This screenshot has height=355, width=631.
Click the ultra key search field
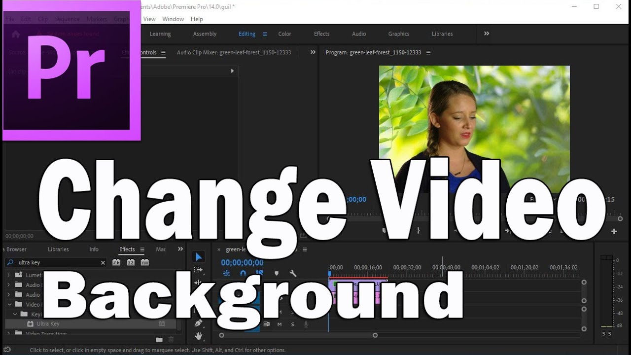[x=56, y=263]
